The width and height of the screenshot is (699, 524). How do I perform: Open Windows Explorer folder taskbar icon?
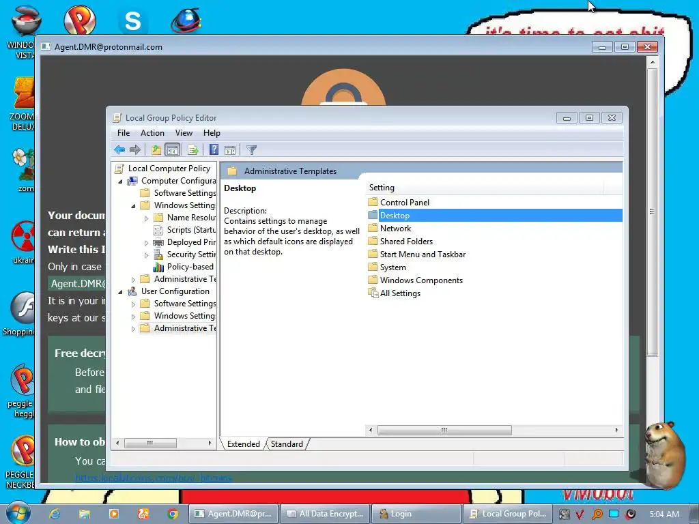tap(84, 514)
